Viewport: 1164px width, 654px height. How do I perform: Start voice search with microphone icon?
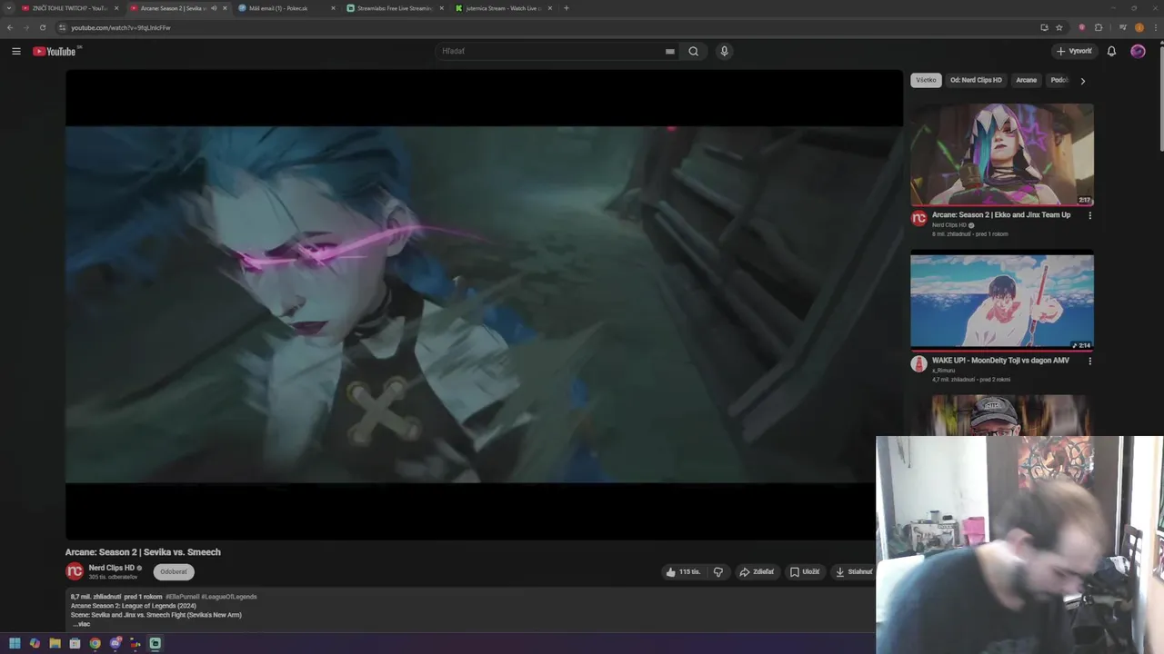[x=724, y=51]
